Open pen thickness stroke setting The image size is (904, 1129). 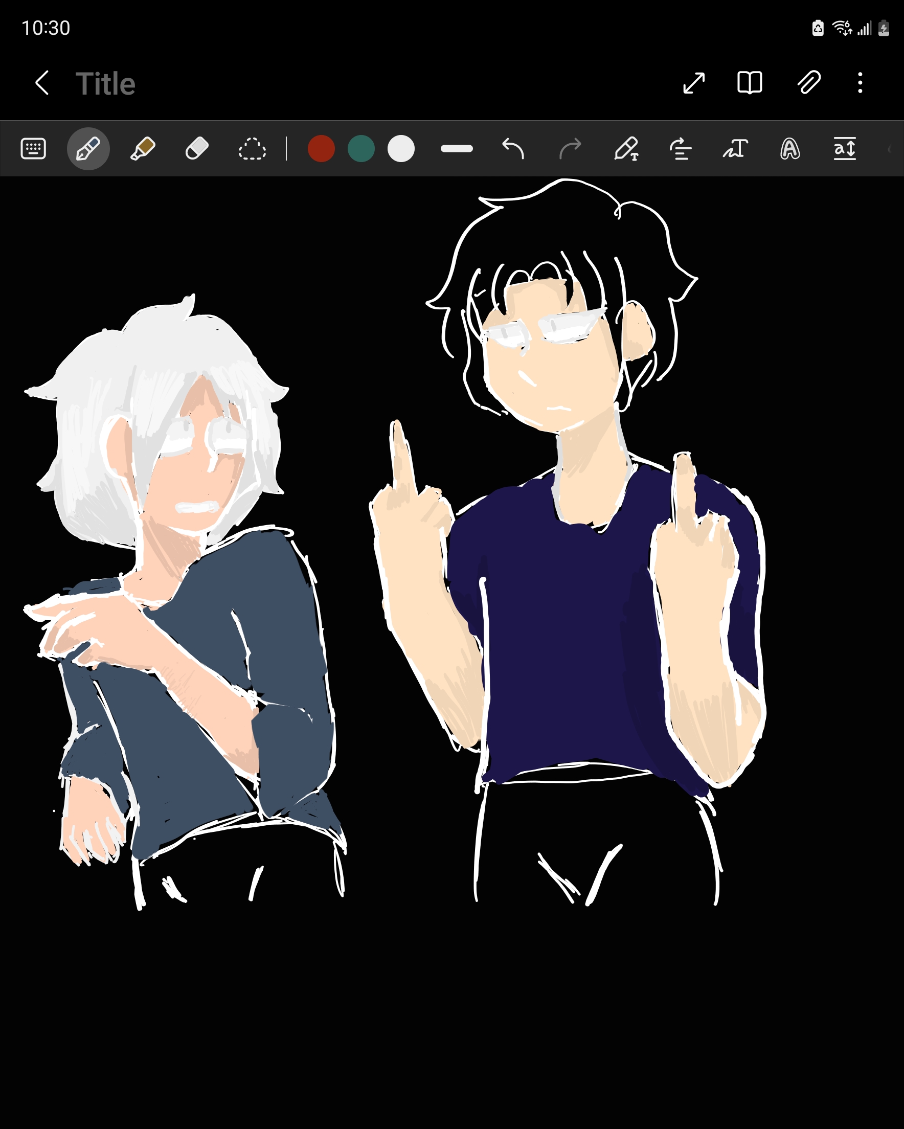point(457,149)
